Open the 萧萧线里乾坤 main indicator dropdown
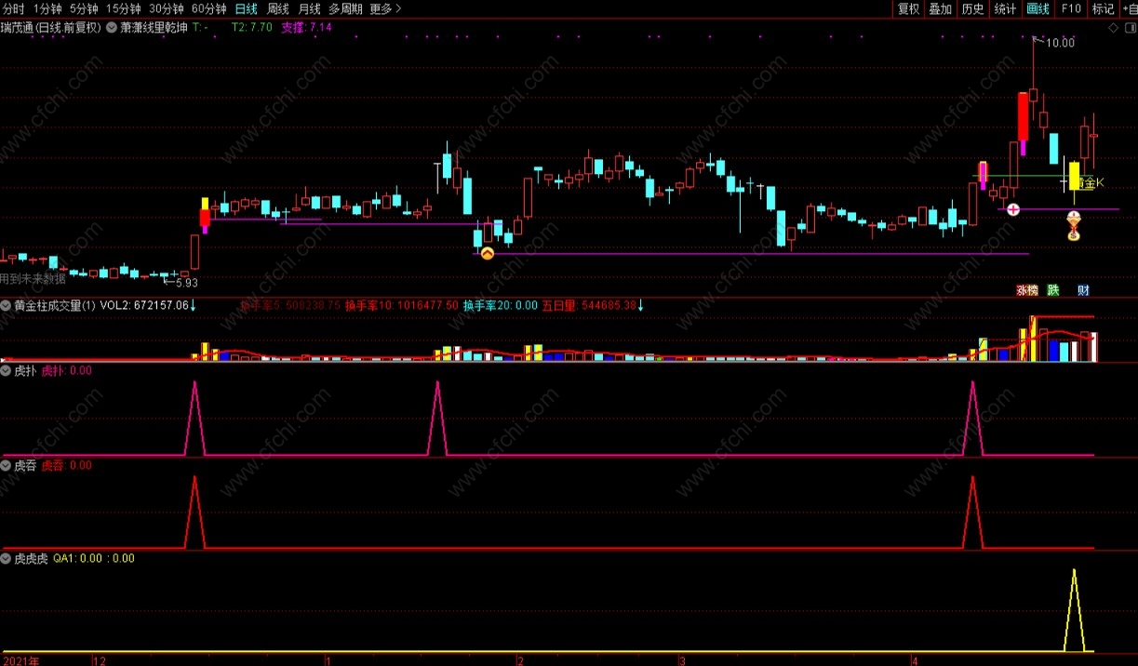1138x666 pixels. tap(113, 28)
